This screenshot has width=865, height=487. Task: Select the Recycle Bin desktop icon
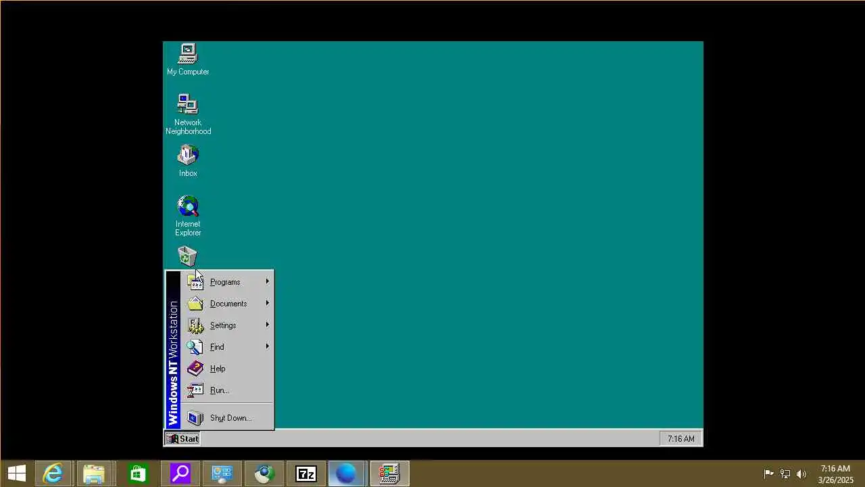(187, 256)
